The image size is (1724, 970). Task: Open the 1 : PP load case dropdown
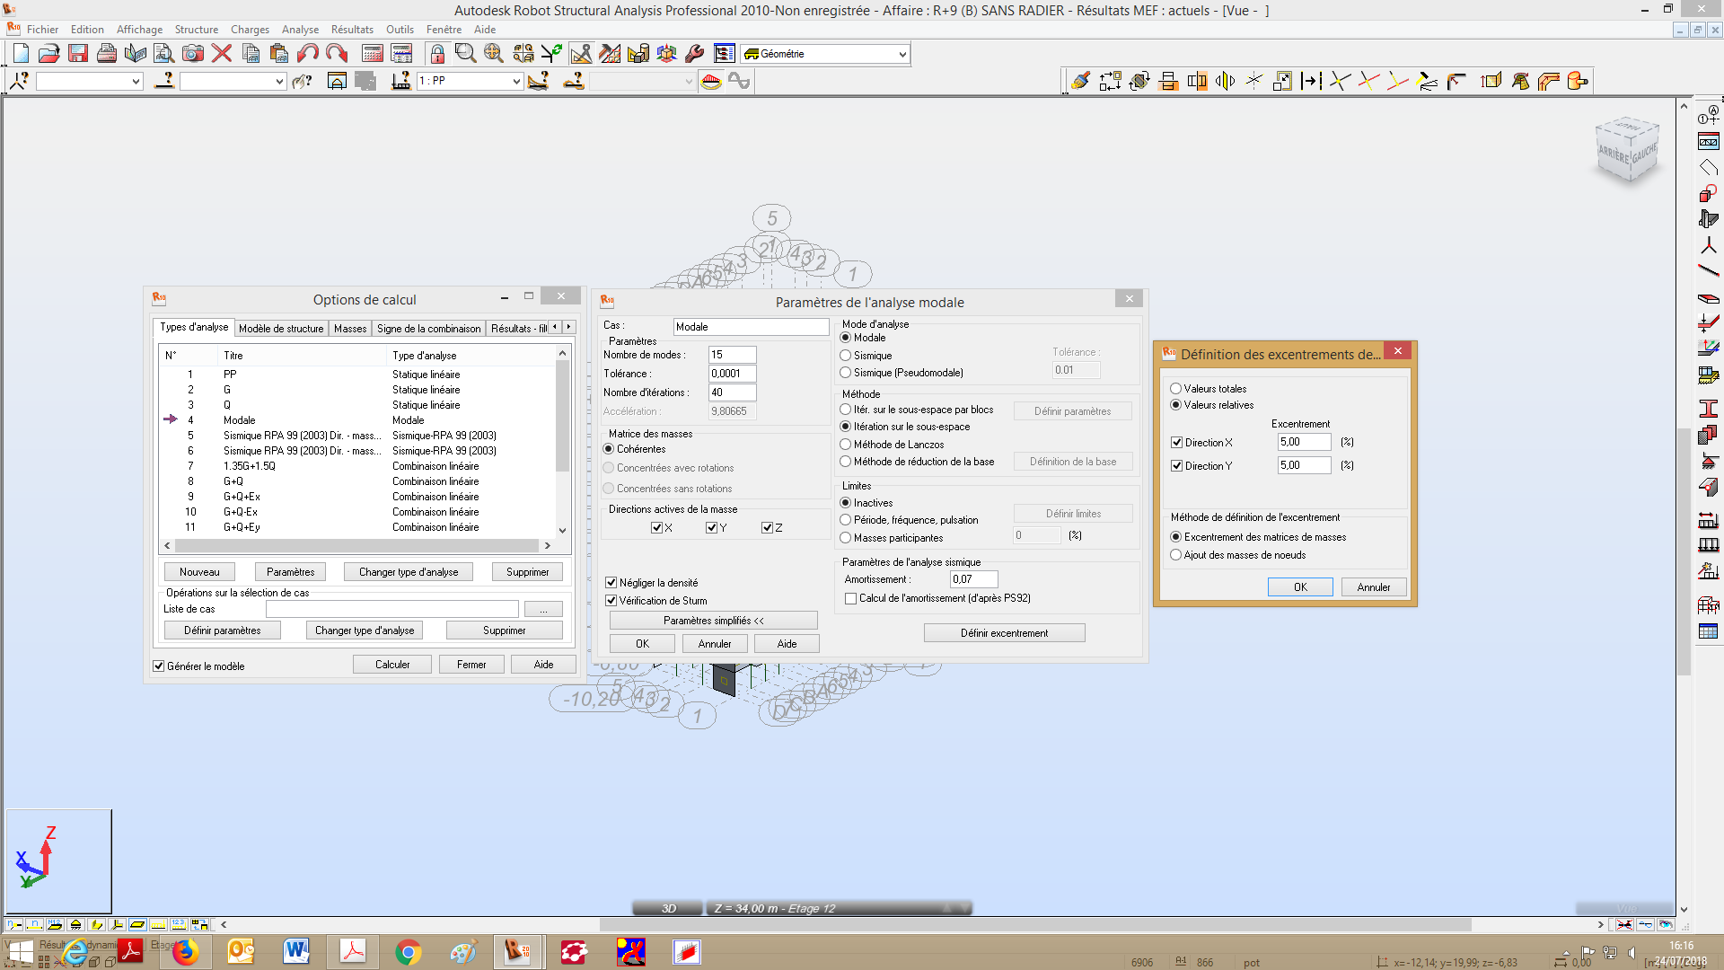coord(516,82)
